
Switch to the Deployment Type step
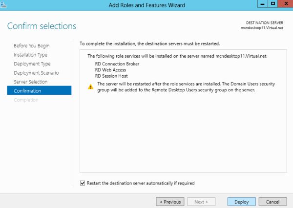32,64
